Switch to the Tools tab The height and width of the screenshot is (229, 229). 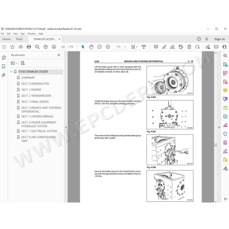[x=19, y=39]
